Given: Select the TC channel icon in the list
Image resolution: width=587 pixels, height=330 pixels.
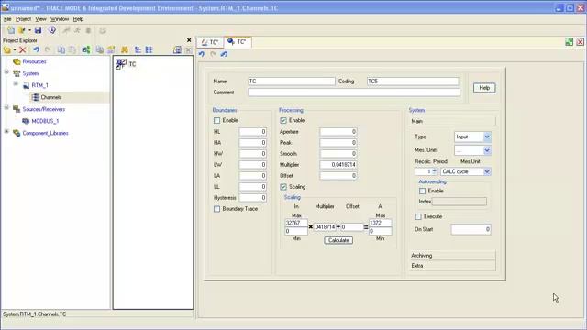Looking at the screenshot, I should coord(121,64).
